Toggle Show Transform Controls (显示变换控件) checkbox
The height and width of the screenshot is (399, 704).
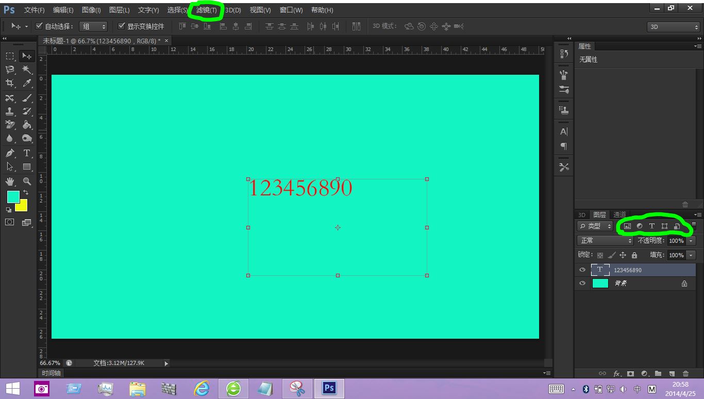[x=122, y=26]
